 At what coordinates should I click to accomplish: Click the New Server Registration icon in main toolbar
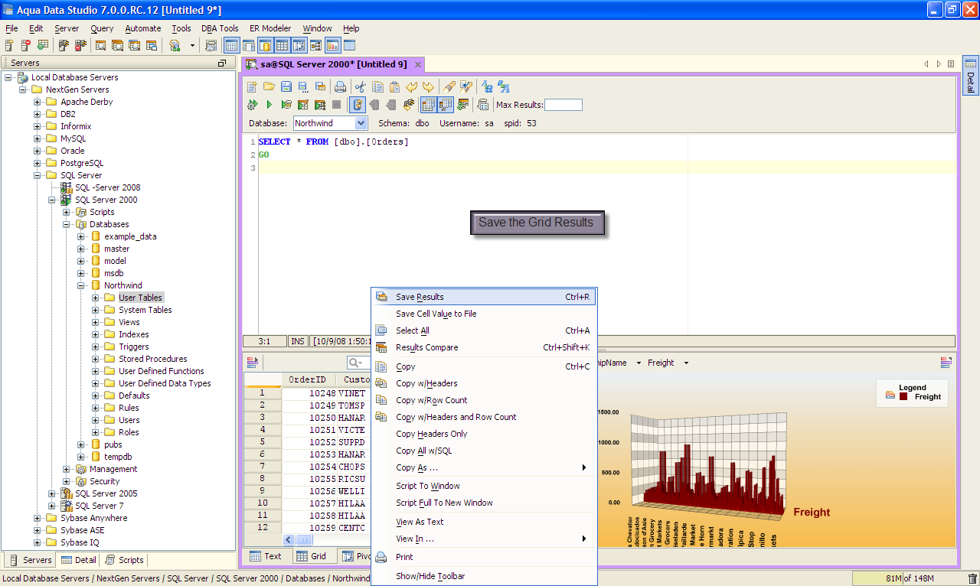coord(8,46)
